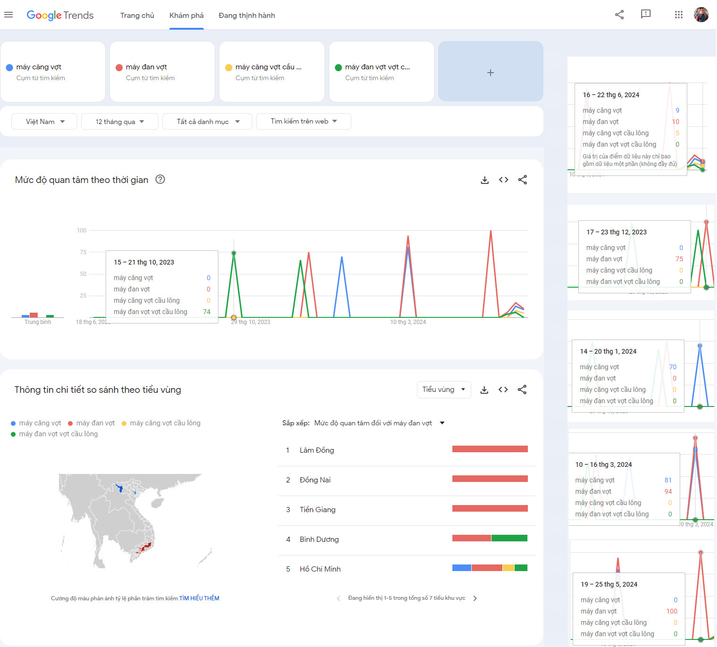Viewport: 717px width, 647px height.
Task: Download the subregion comparison data
Action: (484, 390)
